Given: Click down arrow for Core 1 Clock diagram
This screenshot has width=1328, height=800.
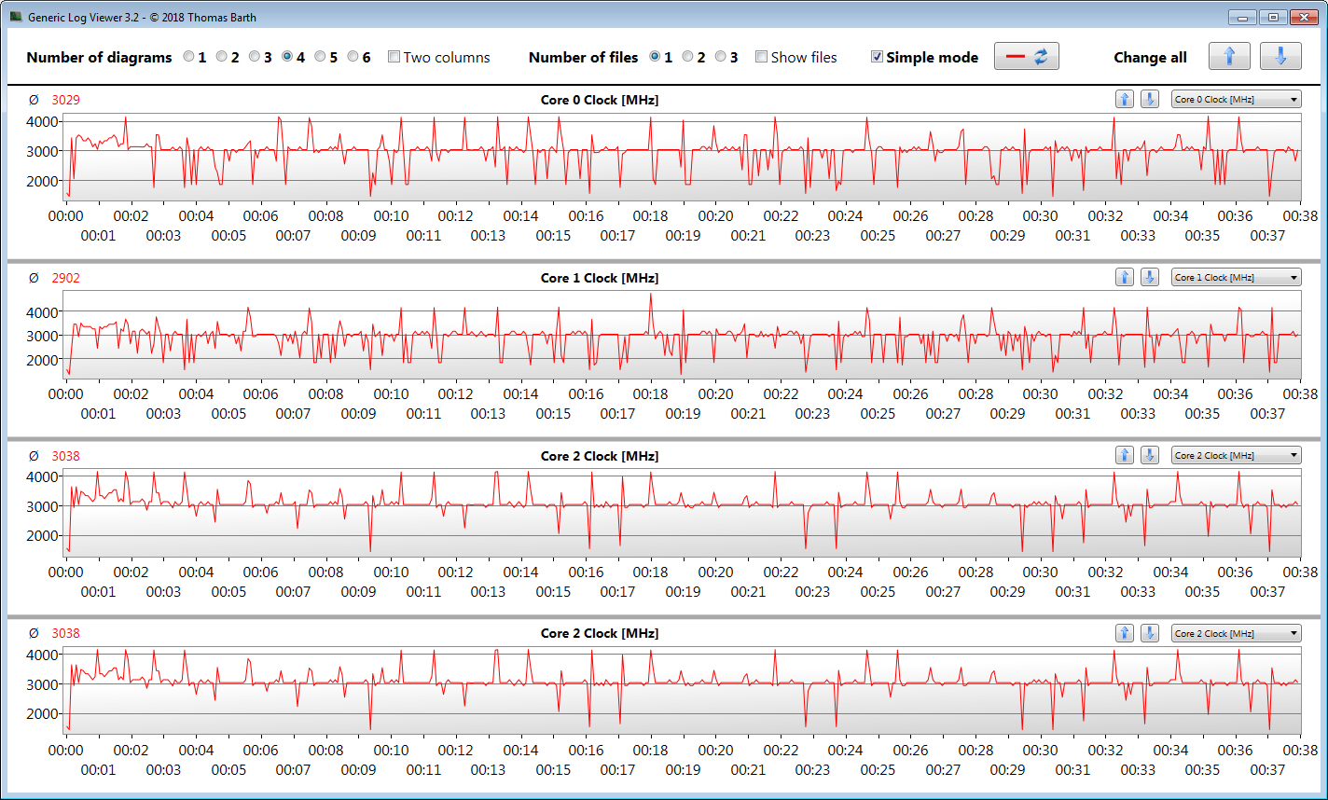Looking at the screenshot, I should click(x=1150, y=277).
